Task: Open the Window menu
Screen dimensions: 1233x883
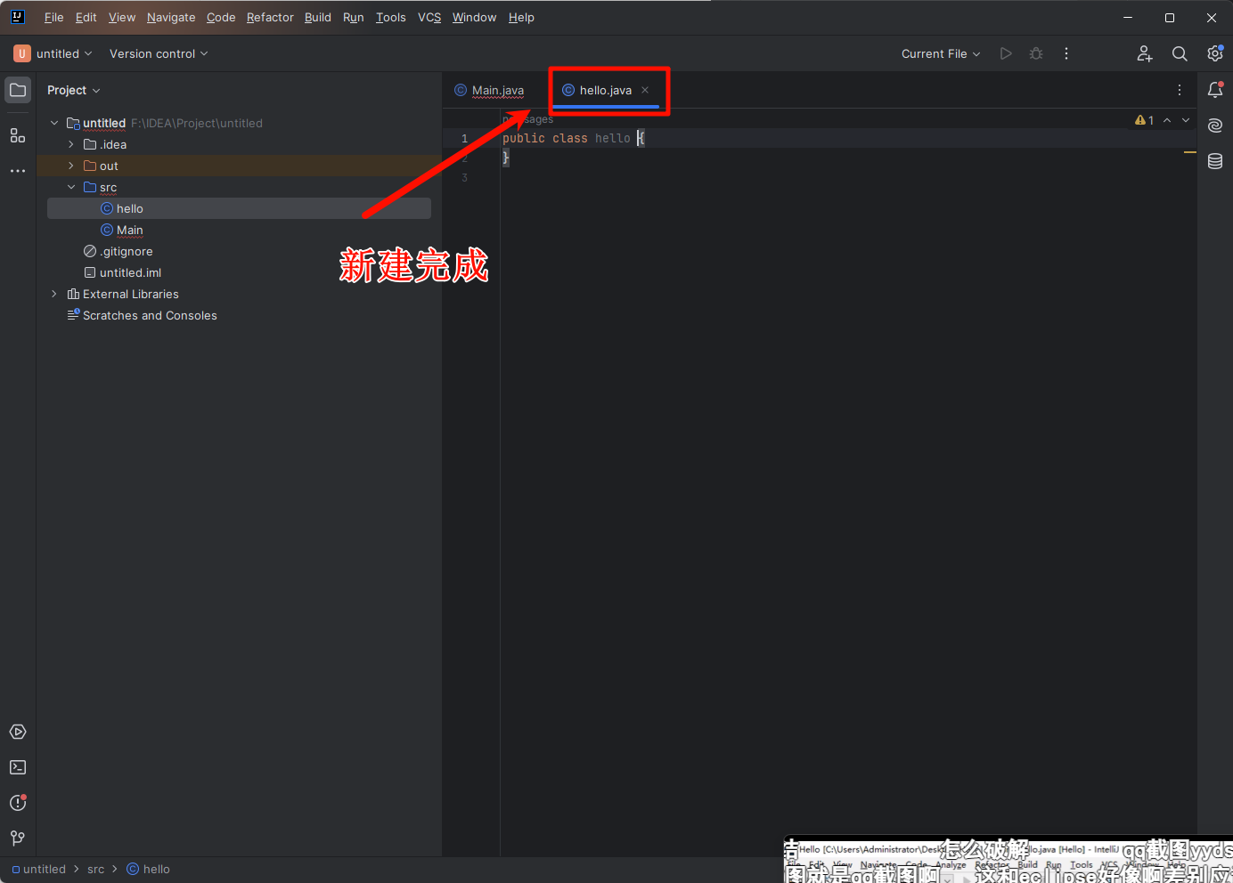Action: click(x=475, y=17)
